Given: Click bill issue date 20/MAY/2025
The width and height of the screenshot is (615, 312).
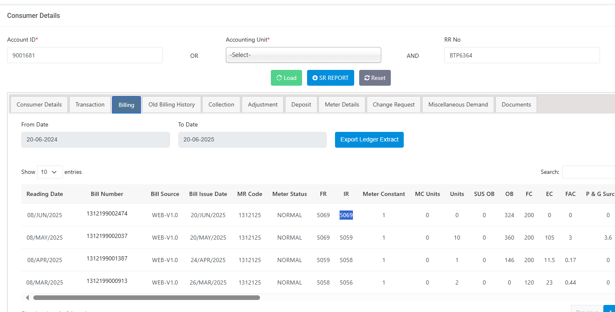Looking at the screenshot, I should click(208, 238).
